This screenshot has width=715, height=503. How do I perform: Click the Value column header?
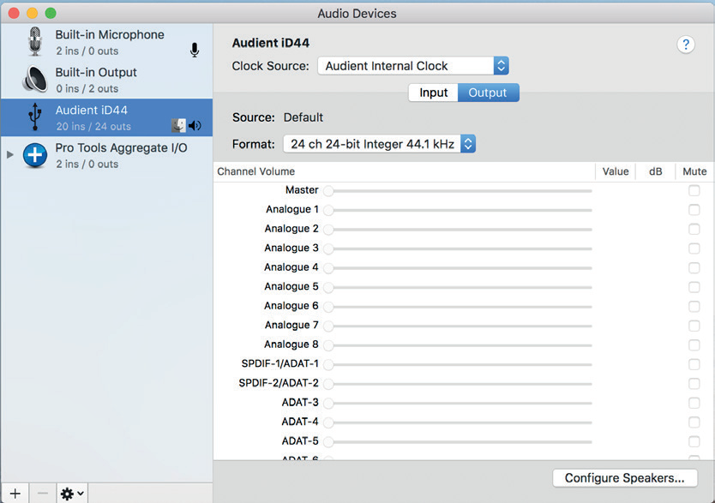pos(616,171)
